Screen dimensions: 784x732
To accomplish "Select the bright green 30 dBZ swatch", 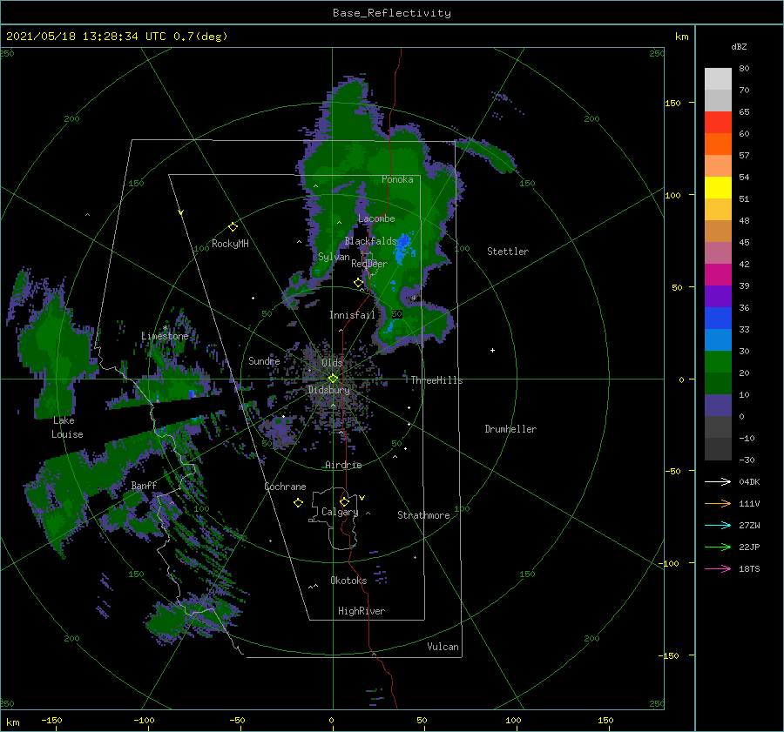I will point(718,361).
